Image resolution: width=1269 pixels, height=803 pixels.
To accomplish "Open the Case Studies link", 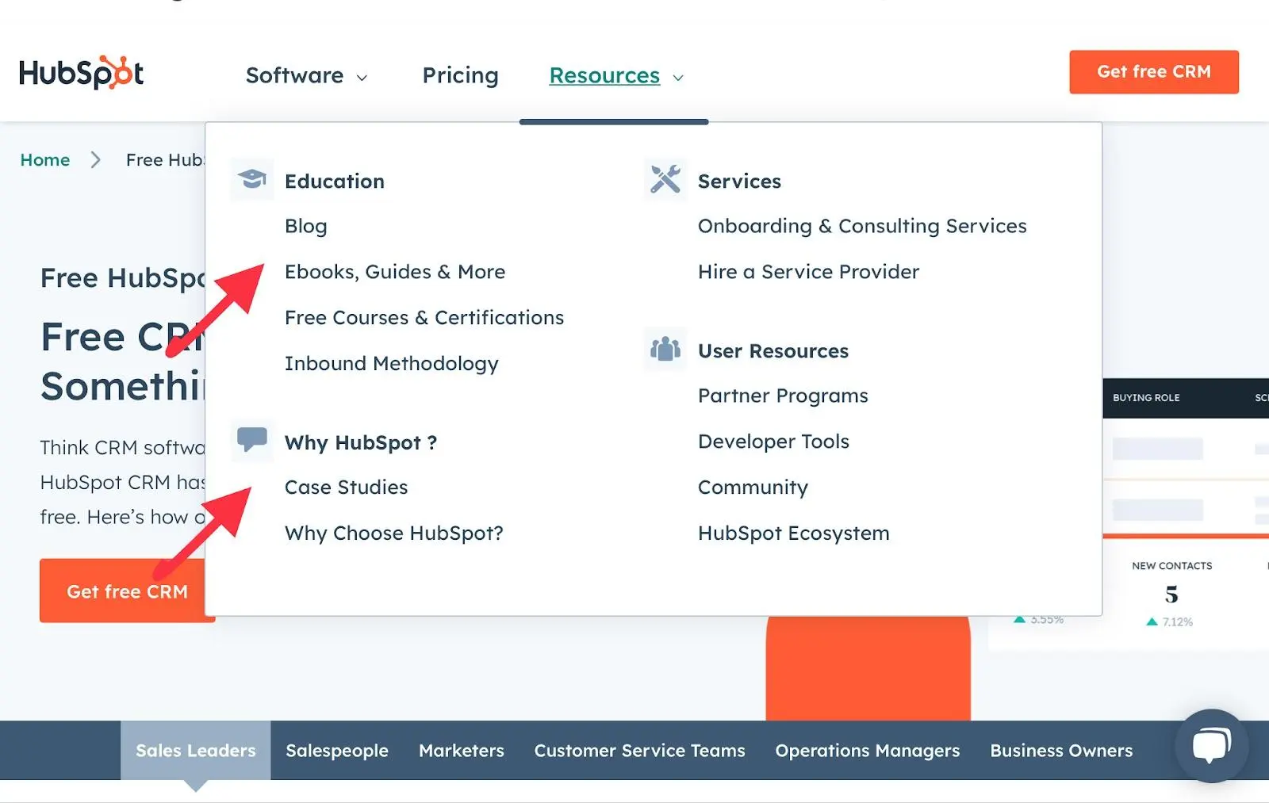I will [346, 488].
